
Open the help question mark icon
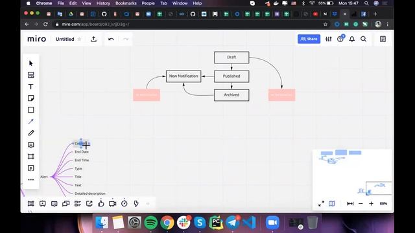click(340, 39)
